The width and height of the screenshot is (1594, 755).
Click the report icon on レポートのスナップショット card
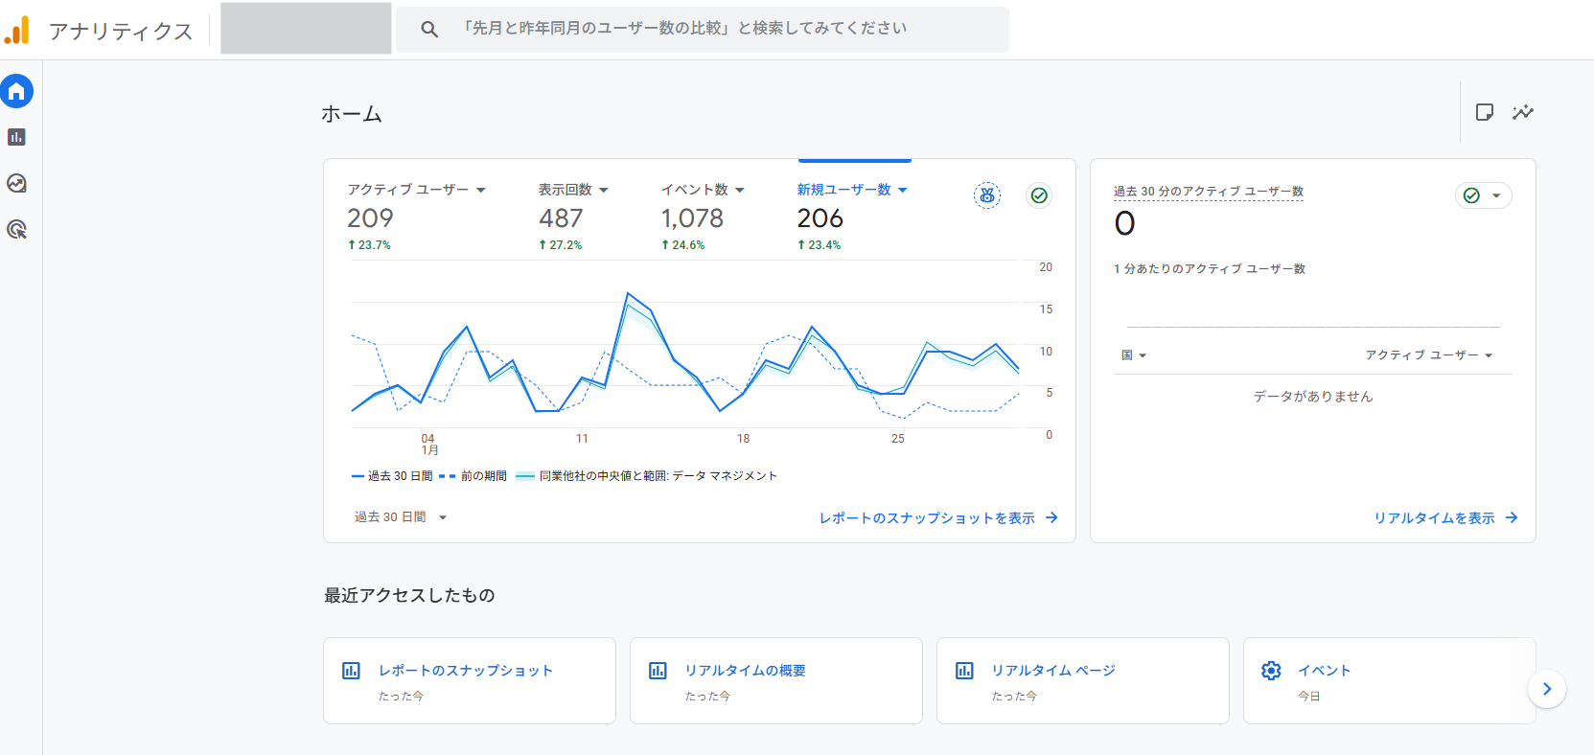[351, 671]
